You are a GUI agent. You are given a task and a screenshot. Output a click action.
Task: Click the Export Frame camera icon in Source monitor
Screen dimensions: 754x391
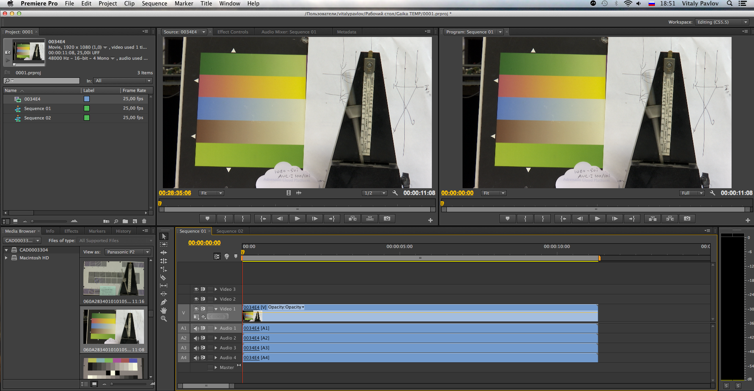click(387, 218)
